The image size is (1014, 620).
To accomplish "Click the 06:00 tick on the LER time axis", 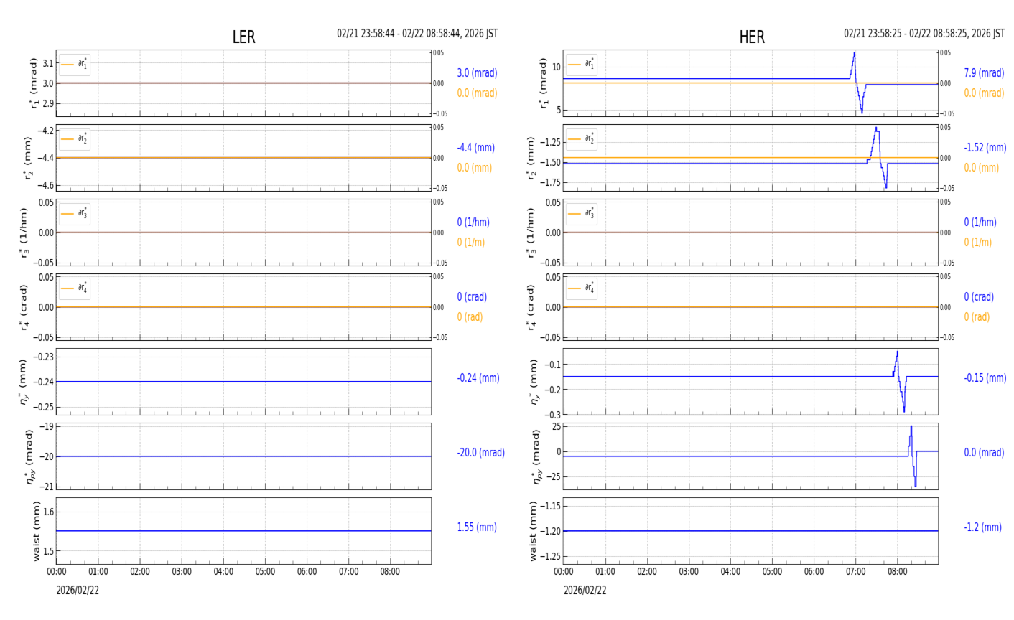I will click(307, 572).
